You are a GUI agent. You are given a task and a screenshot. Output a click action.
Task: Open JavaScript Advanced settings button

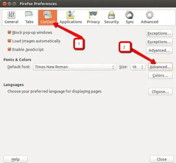[159, 50]
